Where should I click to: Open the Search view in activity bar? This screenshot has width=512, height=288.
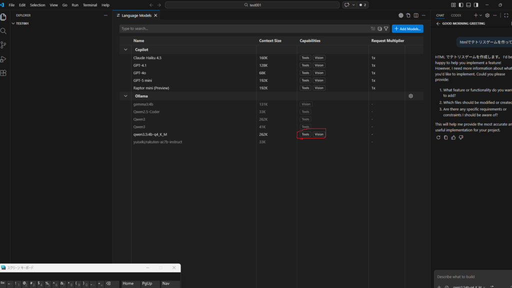pos(3,31)
